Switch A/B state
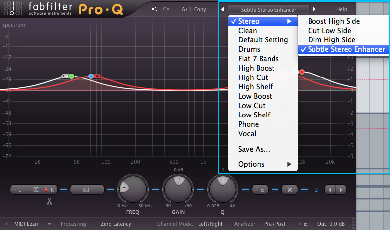Viewport: 390px width, 230px height. pyautogui.click(x=186, y=10)
